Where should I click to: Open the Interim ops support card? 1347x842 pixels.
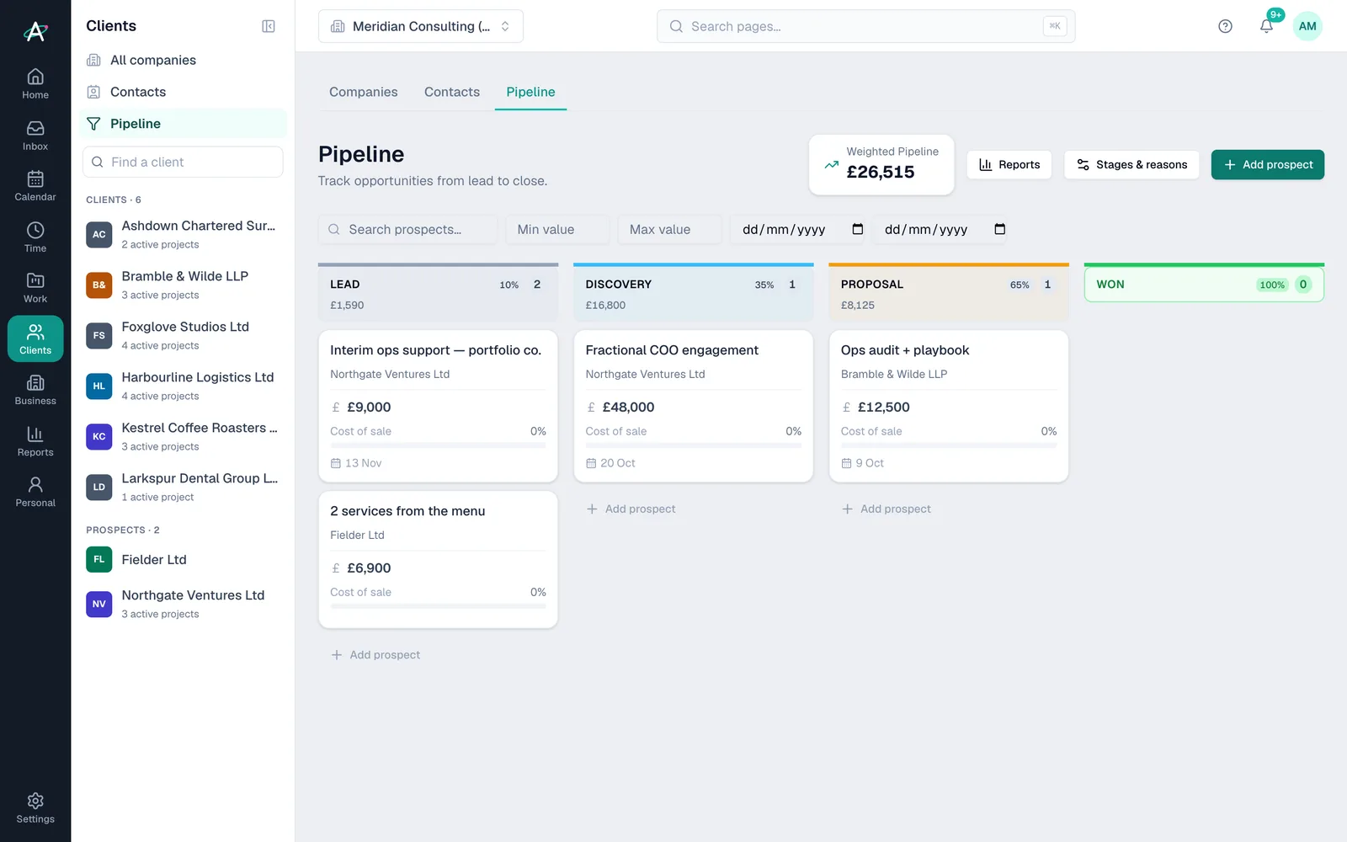[x=438, y=406]
